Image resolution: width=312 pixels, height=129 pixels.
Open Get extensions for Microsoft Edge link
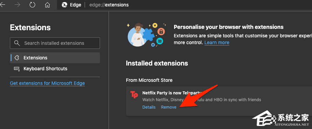pos(47,83)
